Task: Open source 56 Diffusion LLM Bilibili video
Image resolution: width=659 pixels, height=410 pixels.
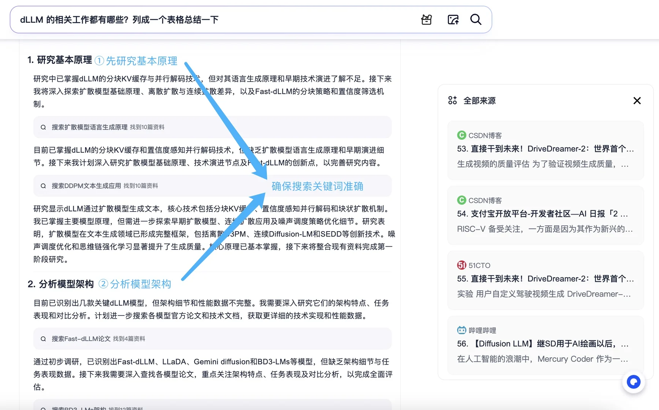Action: click(x=545, y=345)
